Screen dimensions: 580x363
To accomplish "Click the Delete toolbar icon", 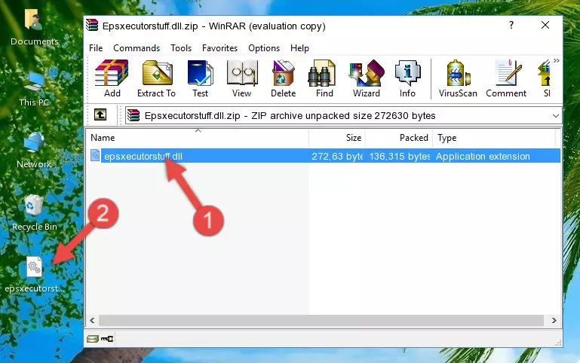I will [283, 78].
